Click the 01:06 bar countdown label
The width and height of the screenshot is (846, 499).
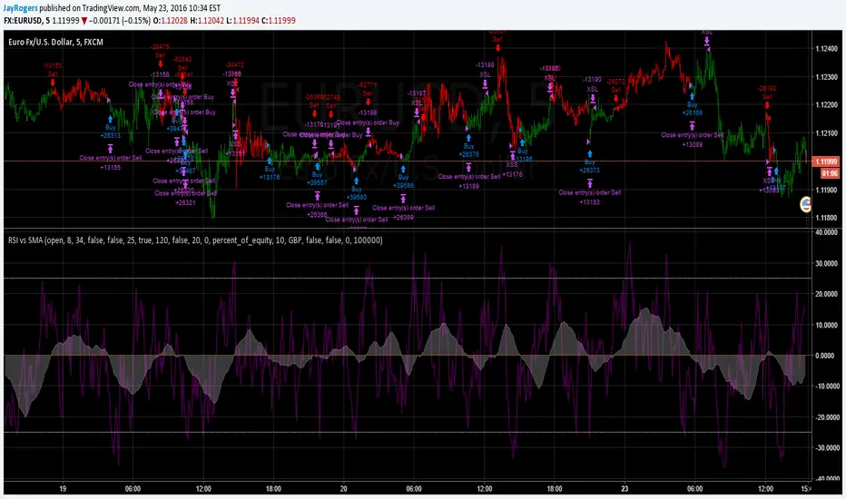click(830, 173)
